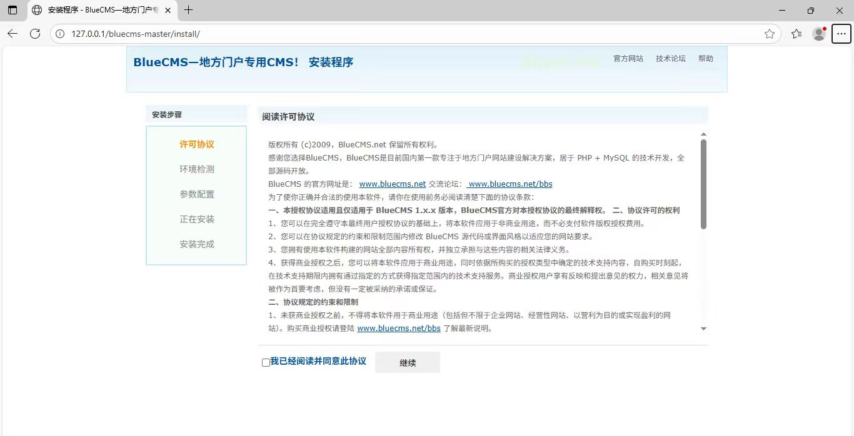
Task: Open the 技术论坛 link
Action: click(671, 59)
